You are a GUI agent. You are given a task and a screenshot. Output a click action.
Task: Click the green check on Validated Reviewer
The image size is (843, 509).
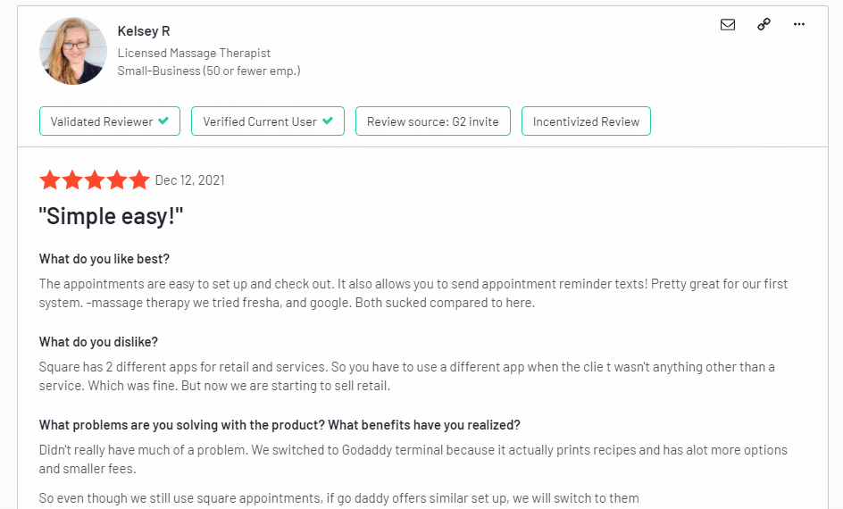tap(163, 121)
